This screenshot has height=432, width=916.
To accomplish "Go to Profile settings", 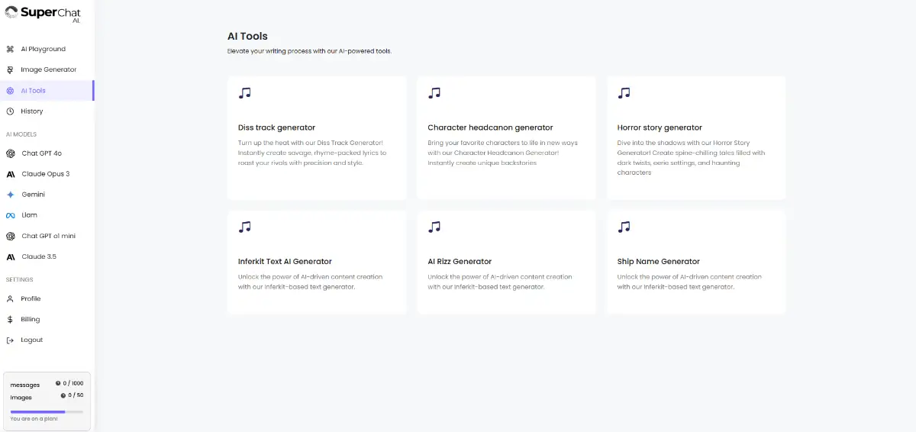I will click(31, 298).
